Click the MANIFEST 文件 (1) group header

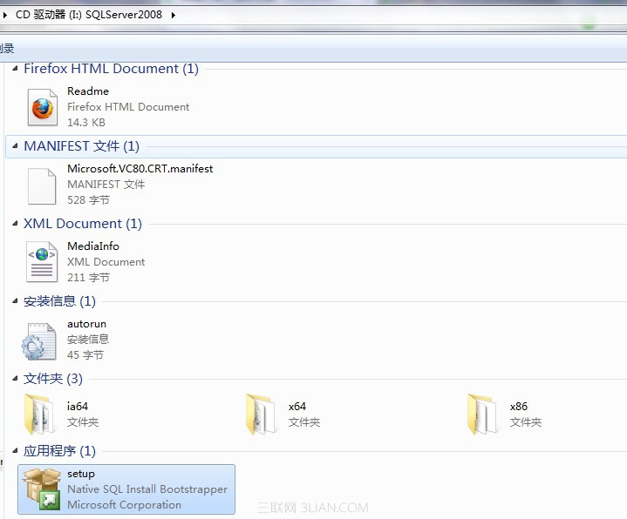tap(82, 146)
